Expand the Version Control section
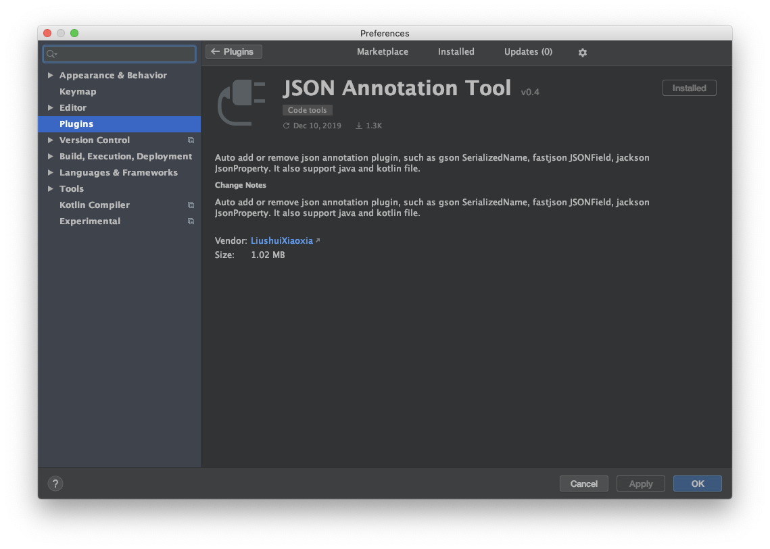The height and width of the screenshot is (549, 770). click(x=50, y=140)
